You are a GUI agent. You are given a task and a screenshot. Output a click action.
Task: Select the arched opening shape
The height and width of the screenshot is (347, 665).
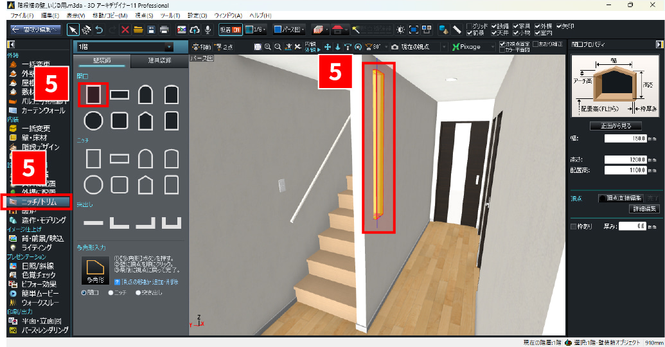click(x=145, y=94)
